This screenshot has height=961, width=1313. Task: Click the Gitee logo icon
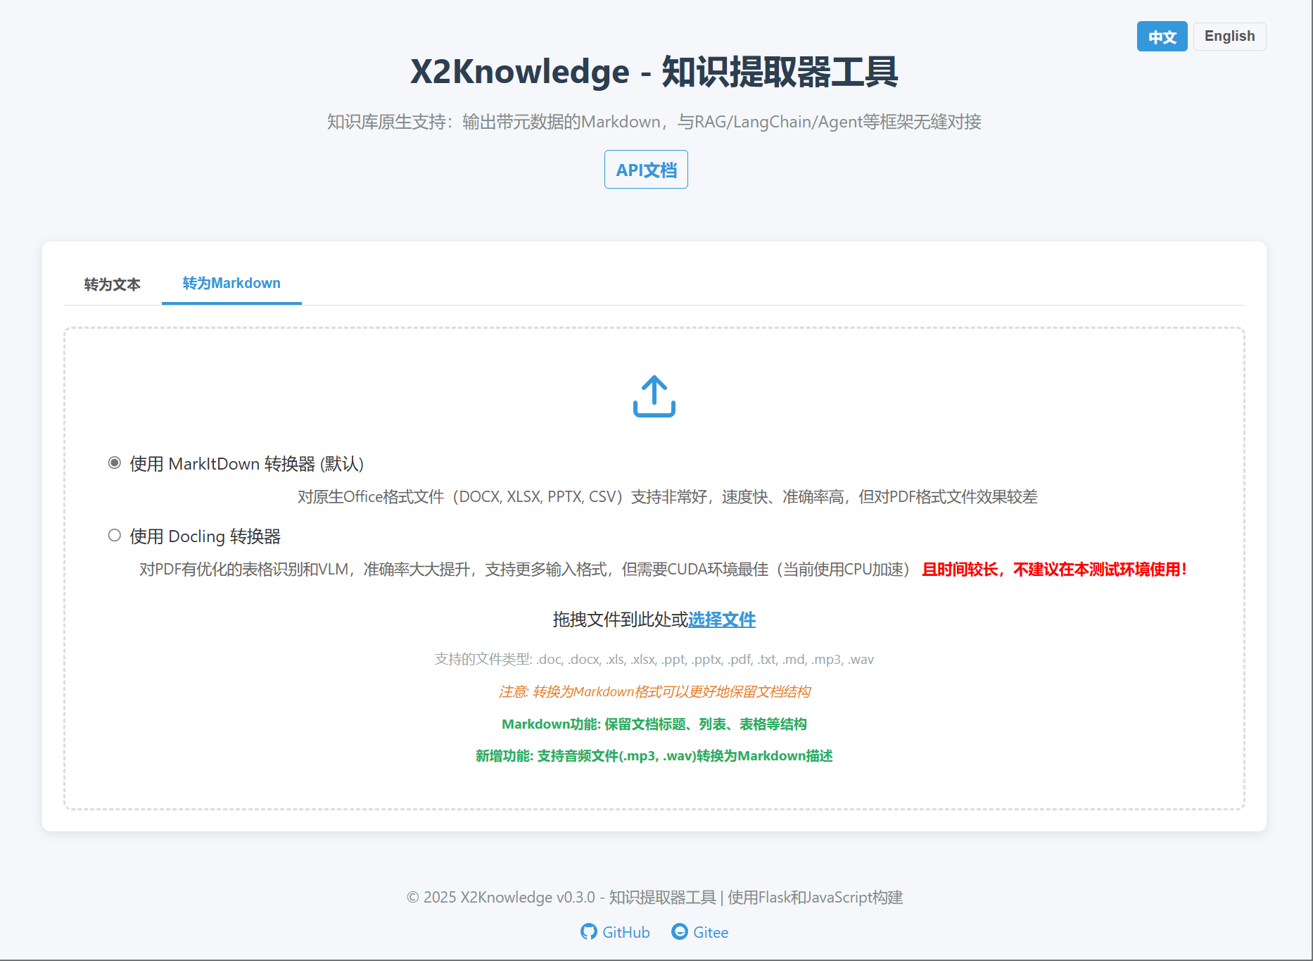pyautogui.click(x=680, y=931)
